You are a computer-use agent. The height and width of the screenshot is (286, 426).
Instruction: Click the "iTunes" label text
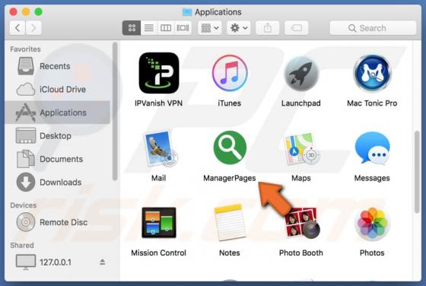click(x=230, y=103)
